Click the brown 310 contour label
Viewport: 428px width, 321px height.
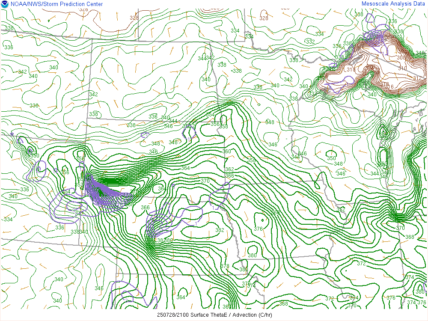point(402,68)
